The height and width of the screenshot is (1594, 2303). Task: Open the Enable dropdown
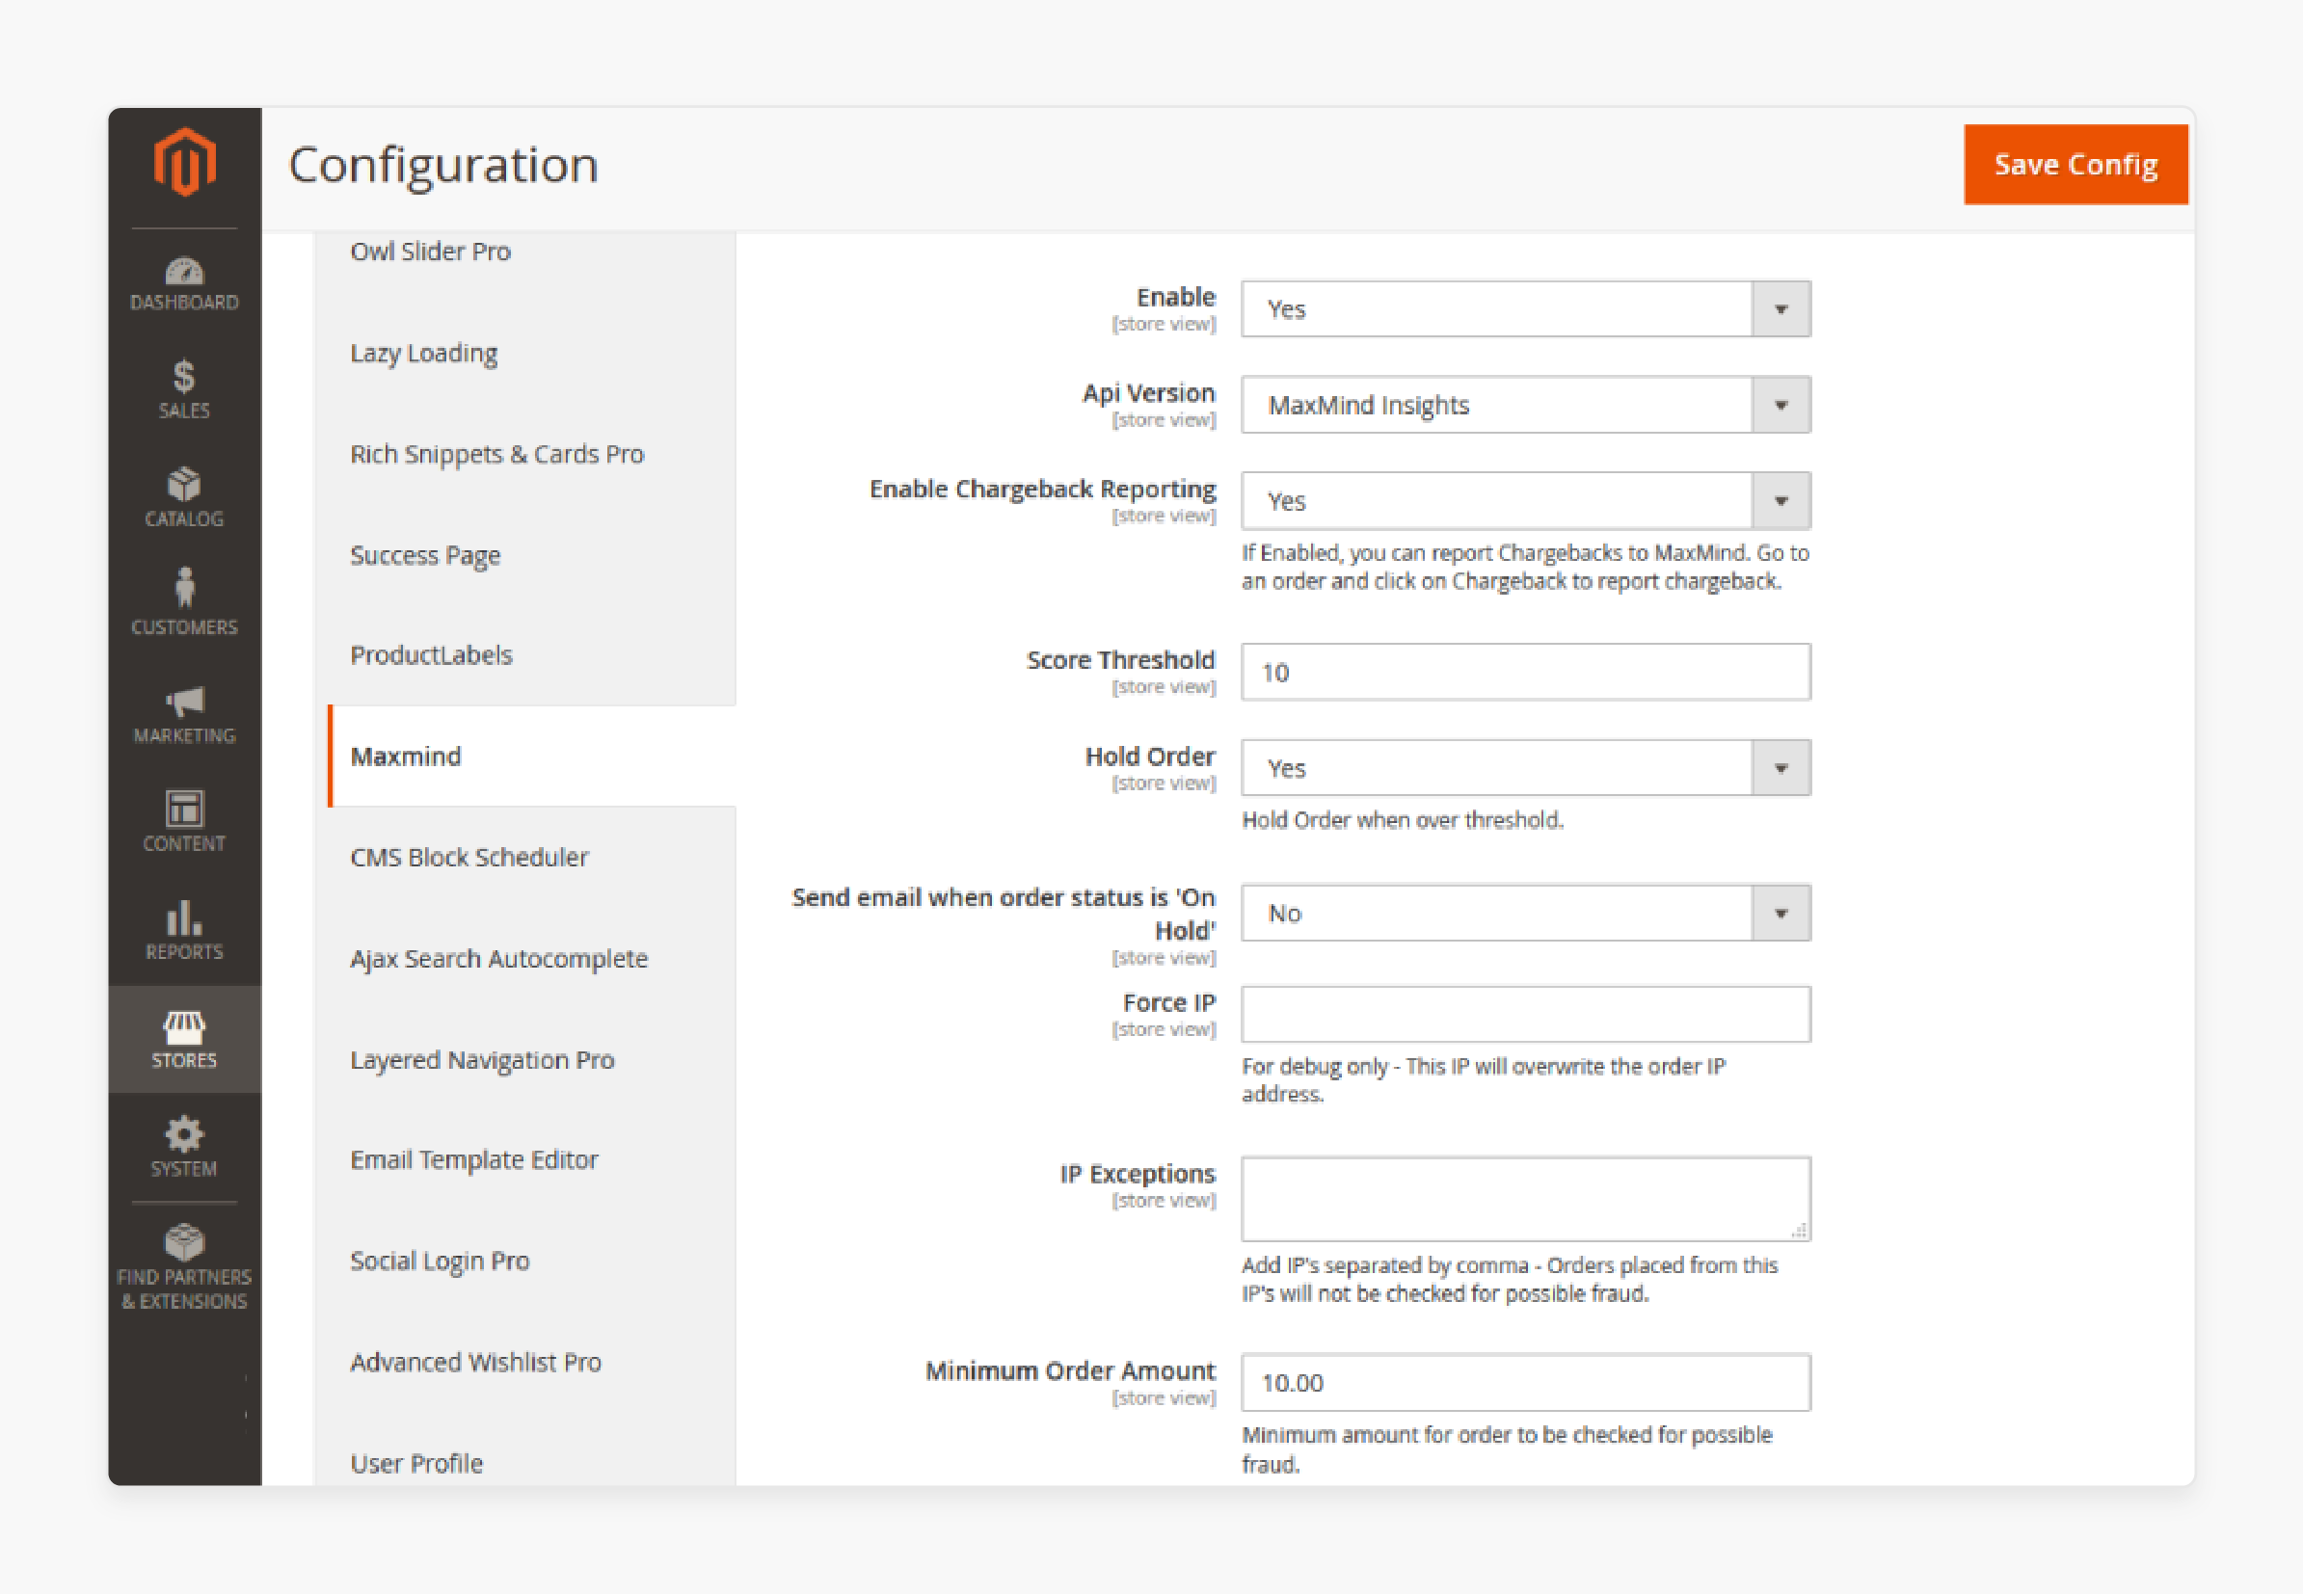1526,308
